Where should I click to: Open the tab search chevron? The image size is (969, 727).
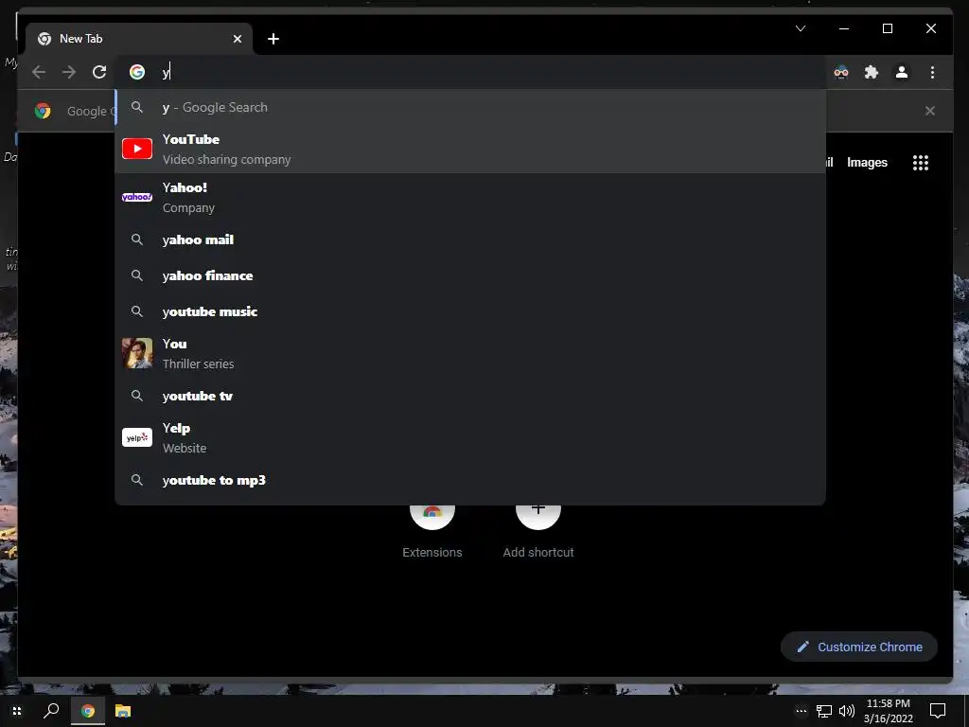[801, 28]
